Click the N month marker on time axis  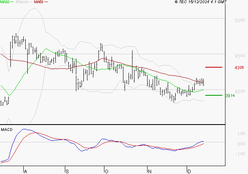click(x=150, y=172)
